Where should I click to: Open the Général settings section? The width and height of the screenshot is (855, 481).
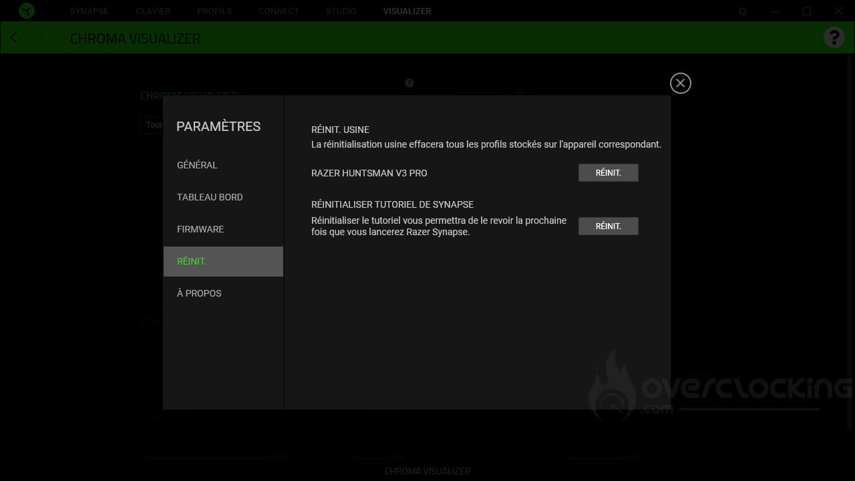[223, 165]
